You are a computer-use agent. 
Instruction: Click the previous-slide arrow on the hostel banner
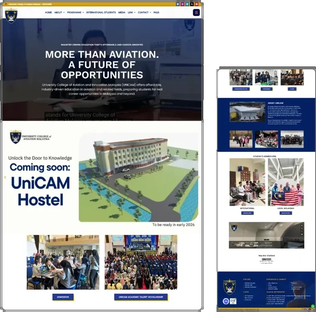tap(5, 177)
